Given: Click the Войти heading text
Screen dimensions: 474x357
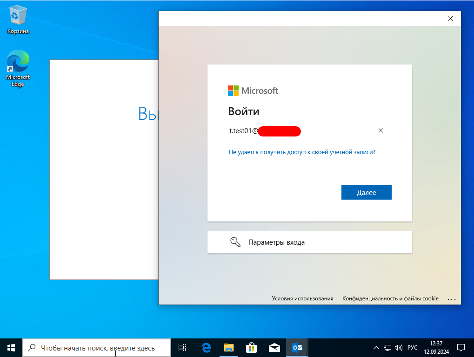Looking at the screenshot, I should point(244,111).
